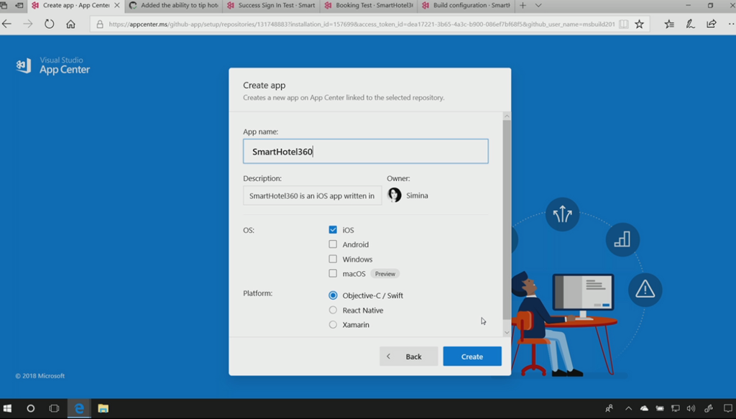Viewport: 736px width, 419px height.
Task: Click the Create button
Action: click(472, 356)
